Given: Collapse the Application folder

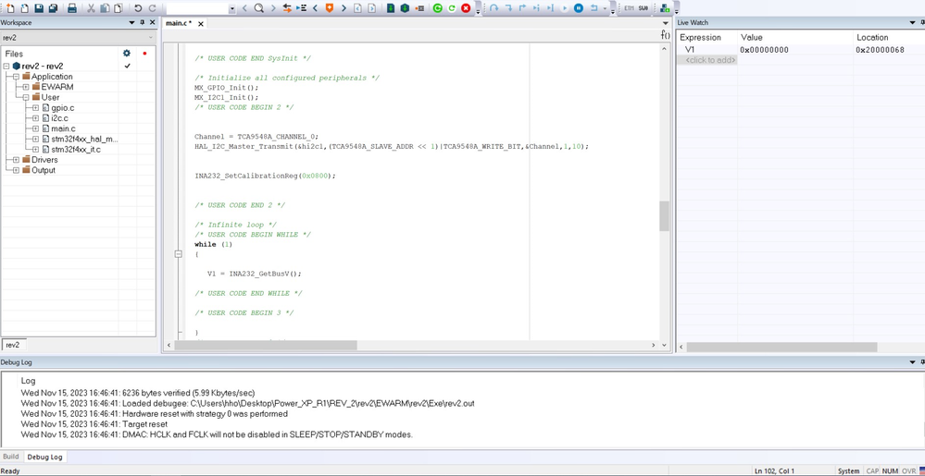Looking at the screenshot, I should click(x=16, y=77).
